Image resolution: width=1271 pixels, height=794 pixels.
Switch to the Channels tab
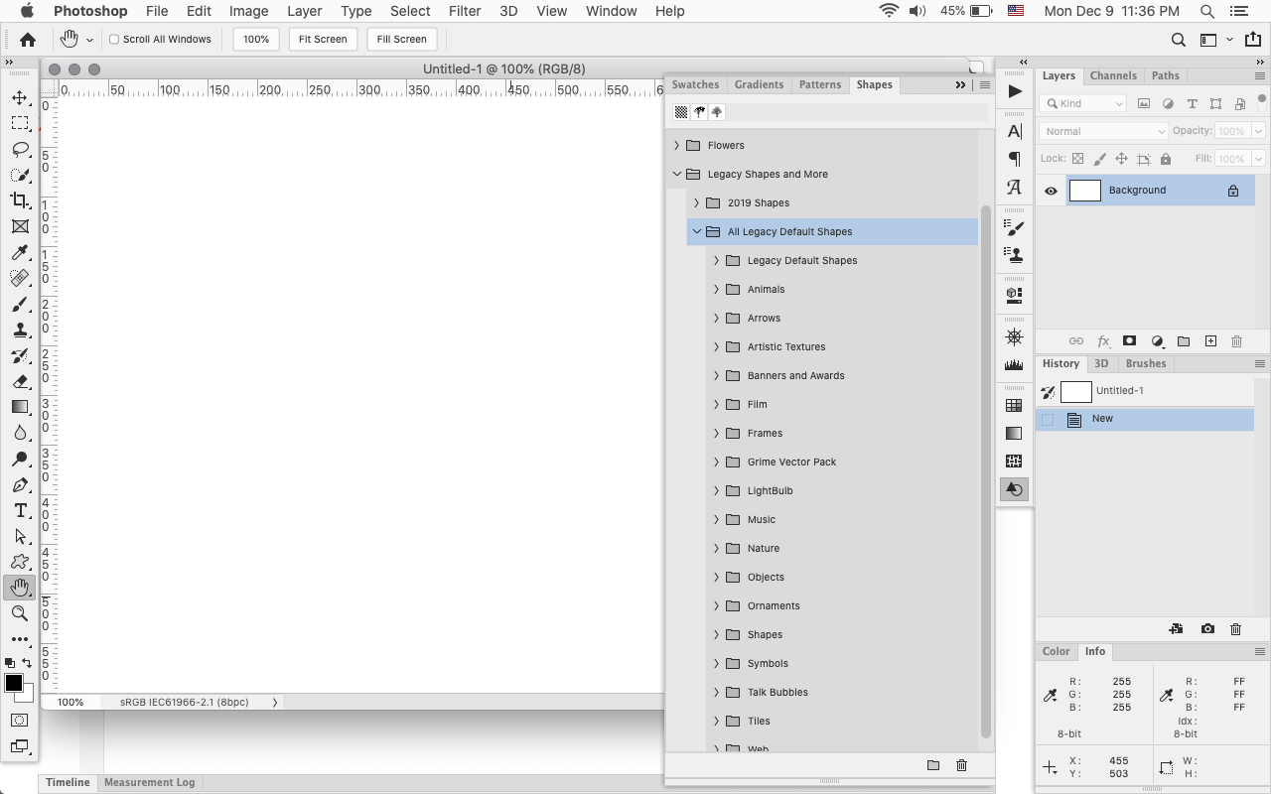coord(1113,75)
